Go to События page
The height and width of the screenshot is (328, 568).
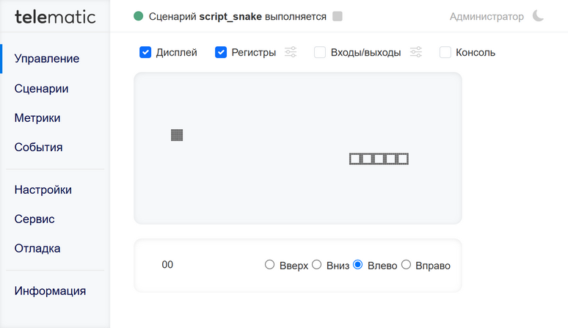coord(38,147)
